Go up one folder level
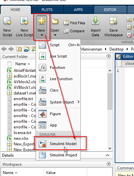134x176 pixels. 19,49
